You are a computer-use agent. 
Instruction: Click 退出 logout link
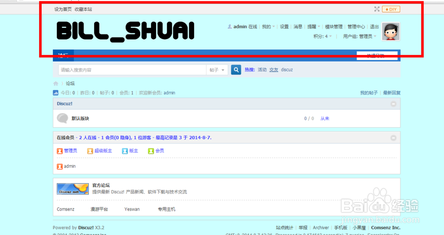pos(374,27)
